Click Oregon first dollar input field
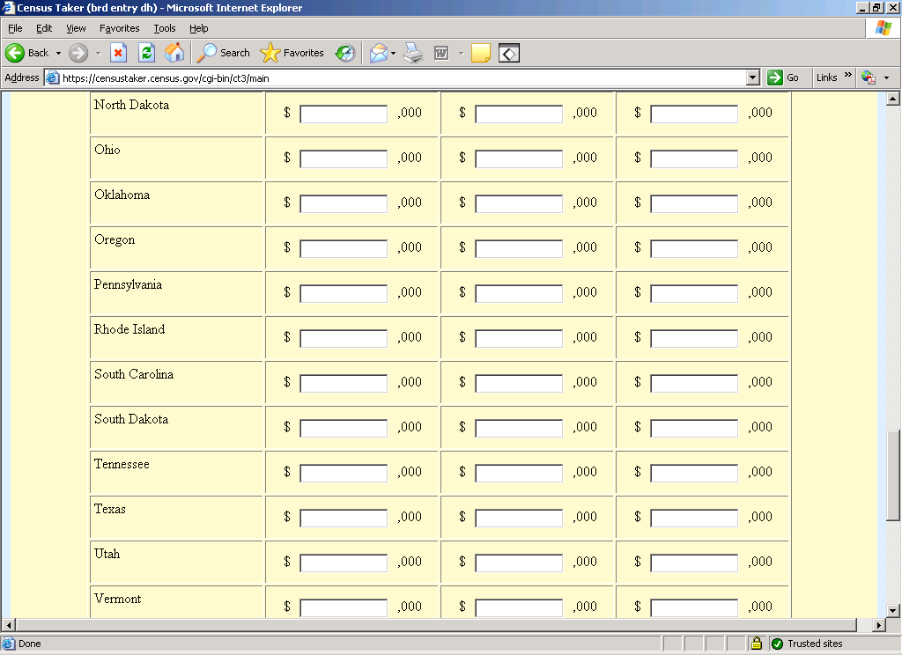This screenshot has height=655, width=902. pos(344,248)
